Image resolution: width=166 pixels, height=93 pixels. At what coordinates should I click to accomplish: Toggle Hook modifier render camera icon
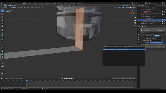[x=158, y=36]
